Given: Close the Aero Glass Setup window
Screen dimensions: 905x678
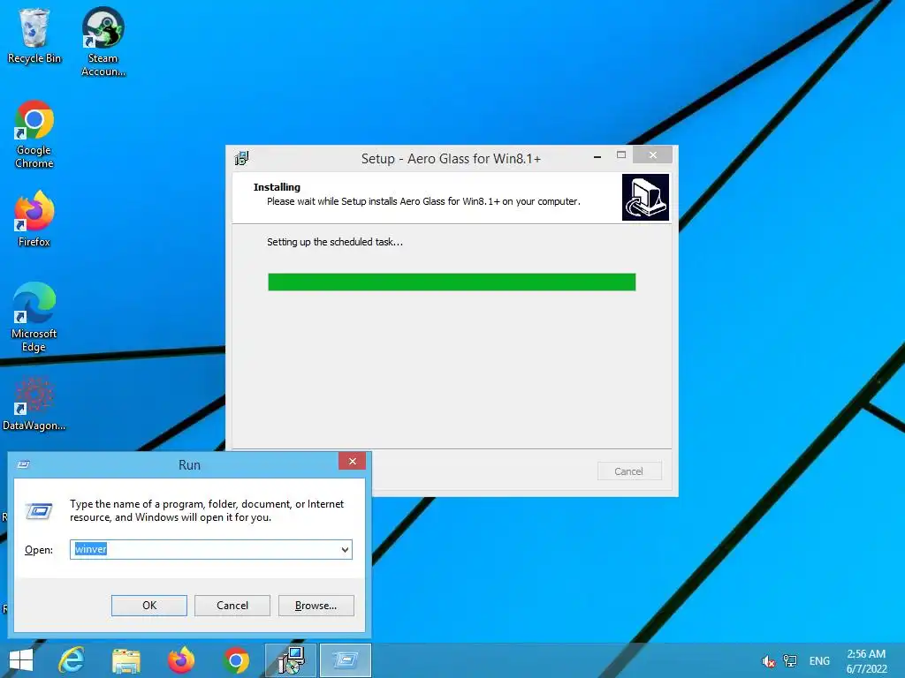Looking at the screenshot, I should 653,155.
